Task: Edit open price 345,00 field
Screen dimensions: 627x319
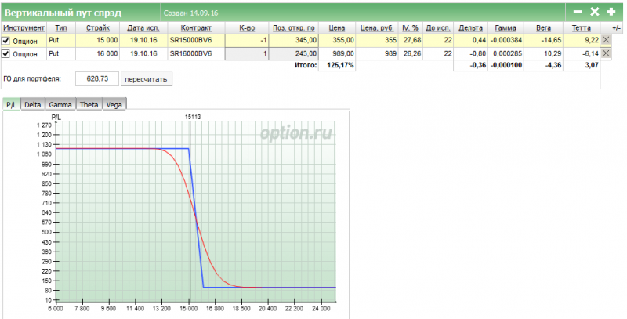Action: pyautogui.click(x=293, y=41)
